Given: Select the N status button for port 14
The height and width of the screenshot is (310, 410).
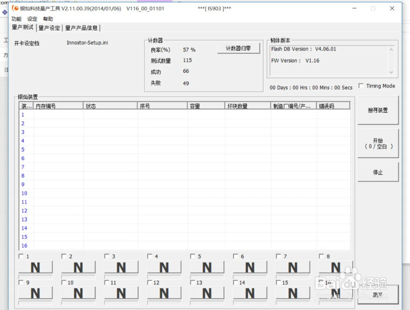Looking at the screenshot, I should pyautogui.click(x=250, y=293).
